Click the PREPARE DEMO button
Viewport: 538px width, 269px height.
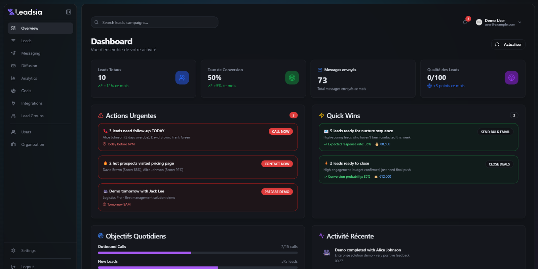(277, 192)
